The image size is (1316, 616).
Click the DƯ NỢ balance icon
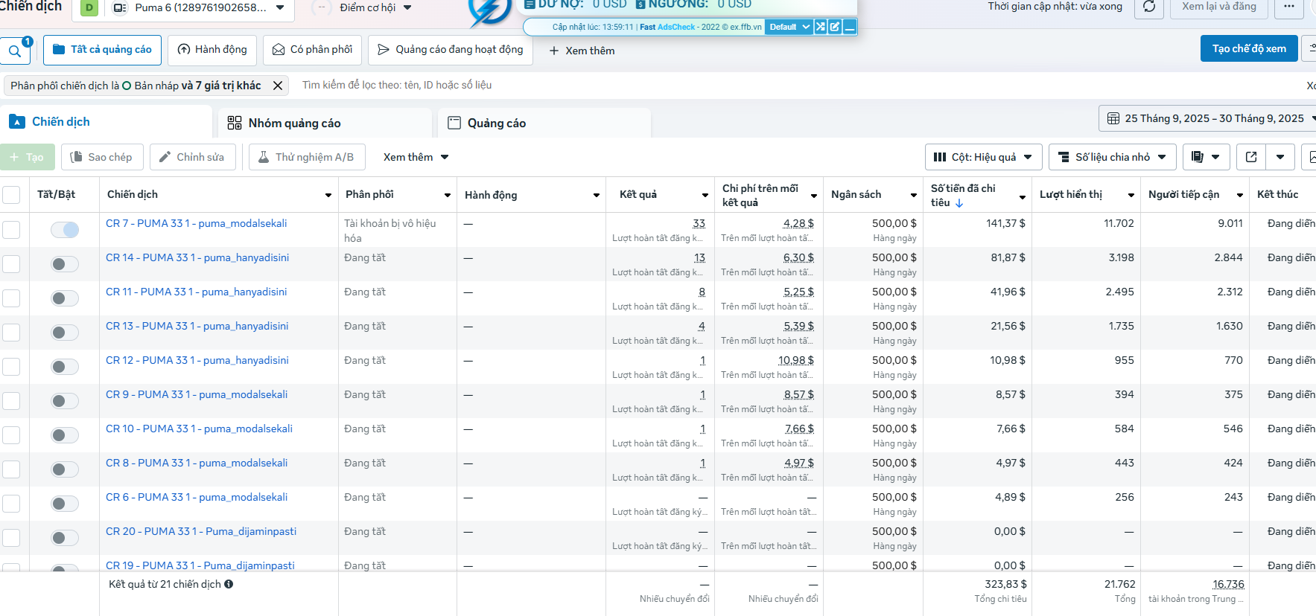pos(530,4)
